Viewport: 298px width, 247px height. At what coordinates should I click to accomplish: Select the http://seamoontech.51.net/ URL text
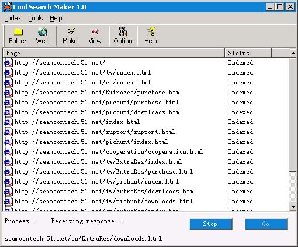(60, 62)
